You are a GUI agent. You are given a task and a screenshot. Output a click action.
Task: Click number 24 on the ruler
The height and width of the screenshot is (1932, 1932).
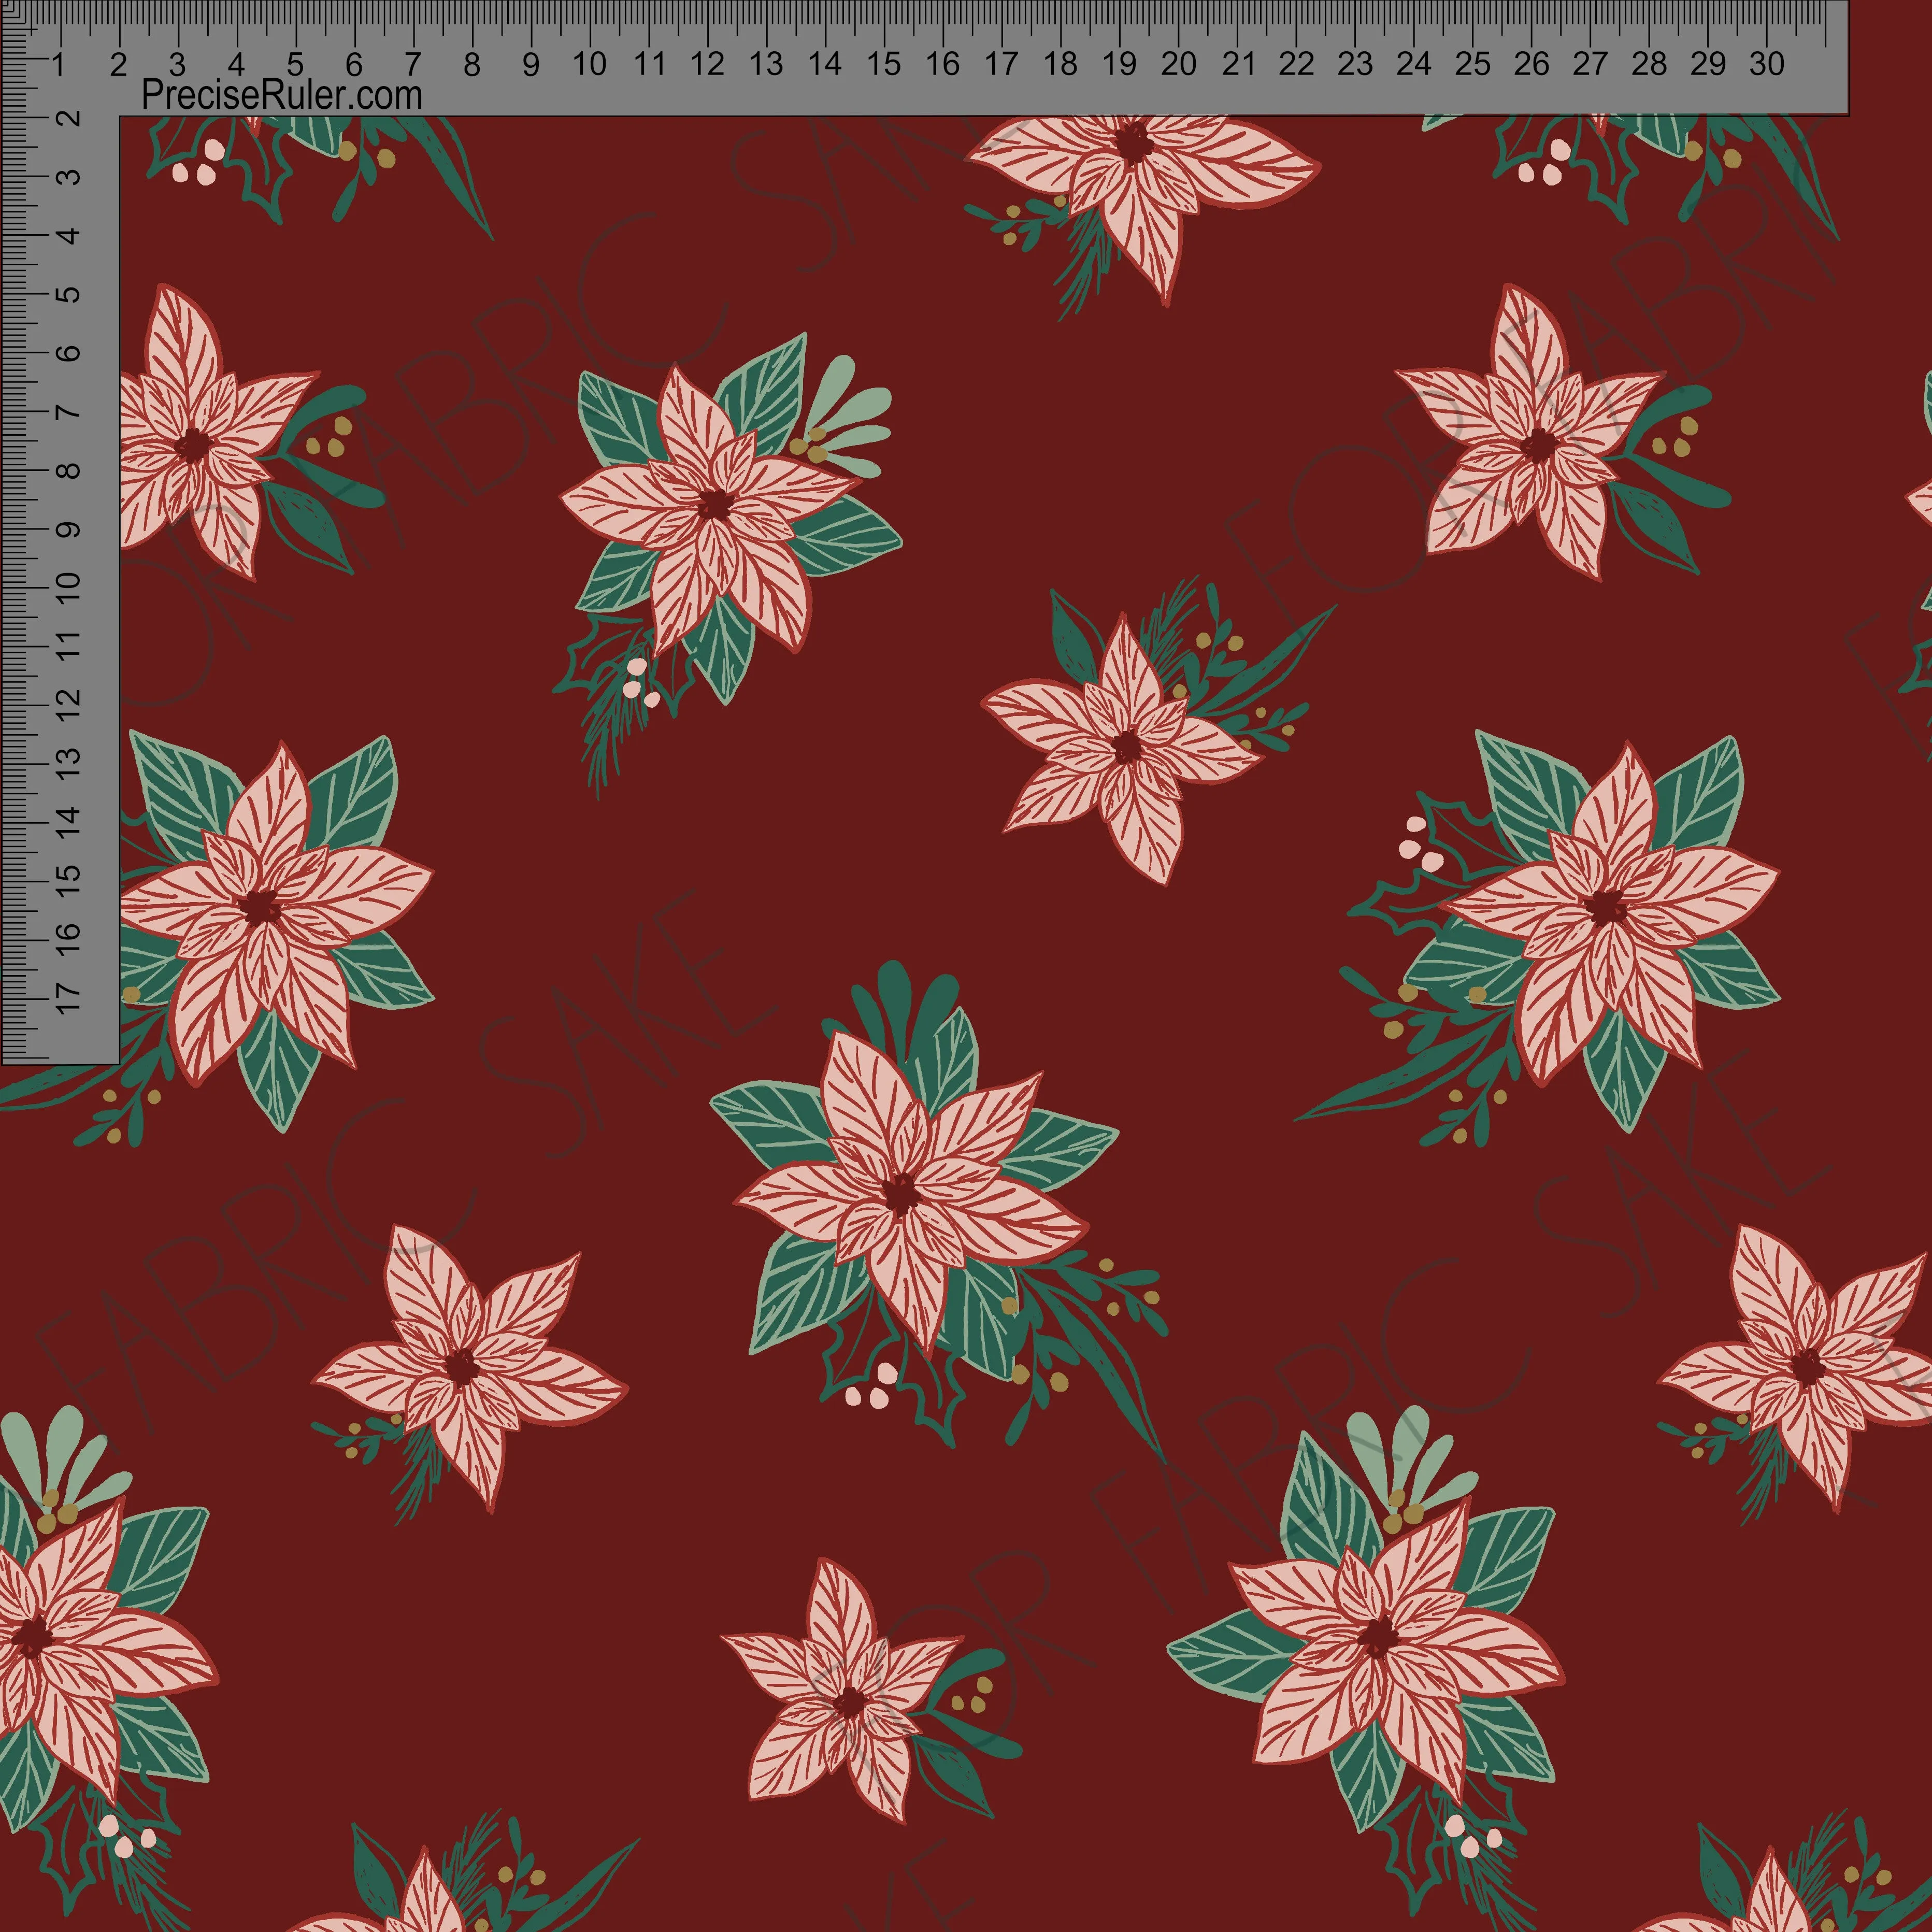[x=1413, y=64]
